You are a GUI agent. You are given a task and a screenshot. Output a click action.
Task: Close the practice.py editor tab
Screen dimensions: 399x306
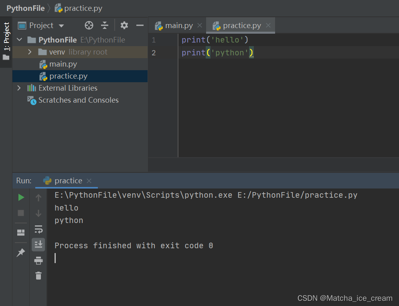coord(268,25)
